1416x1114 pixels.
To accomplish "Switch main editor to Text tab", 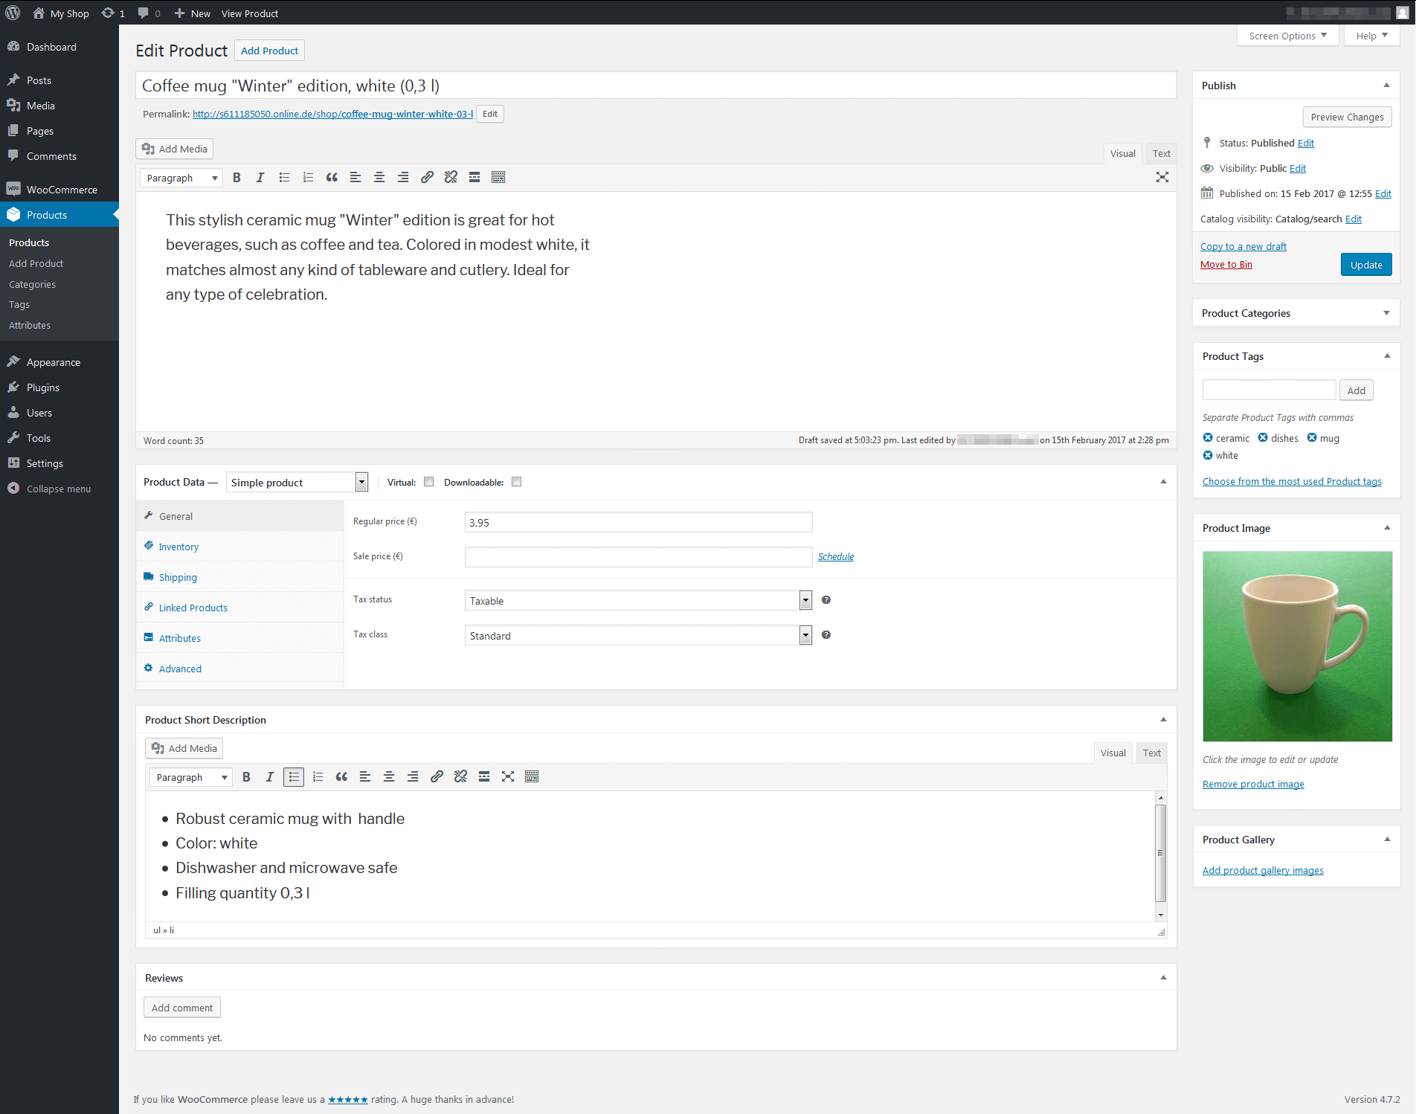I will tap(1161, 153).
